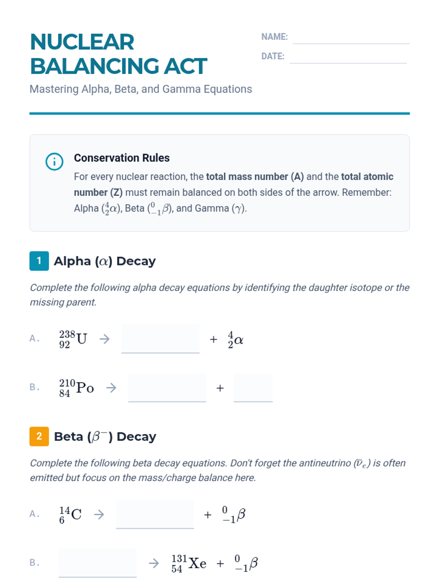Click the wide answer blank after polonium-210
439x585 pixels.
tap(167, 388)
